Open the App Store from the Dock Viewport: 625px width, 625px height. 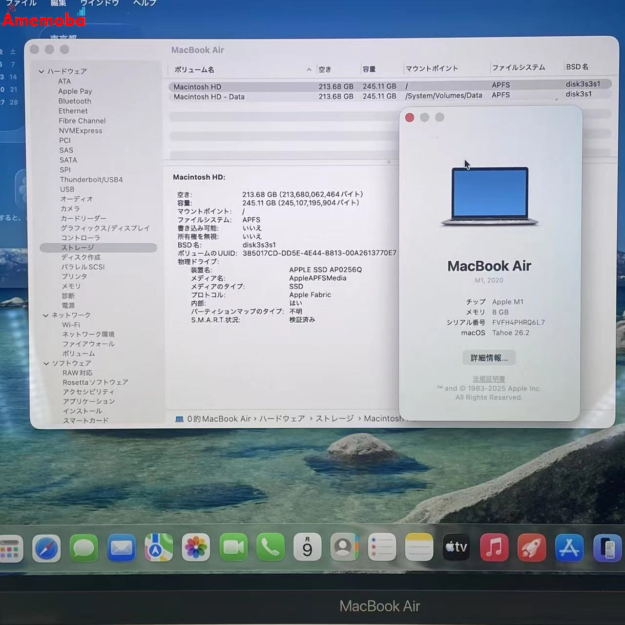(569, 548)
